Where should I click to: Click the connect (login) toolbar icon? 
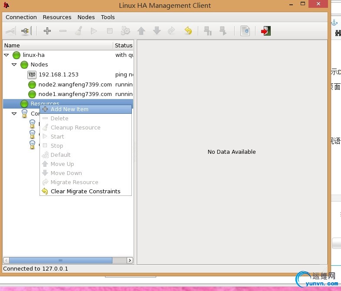point(11,31)
